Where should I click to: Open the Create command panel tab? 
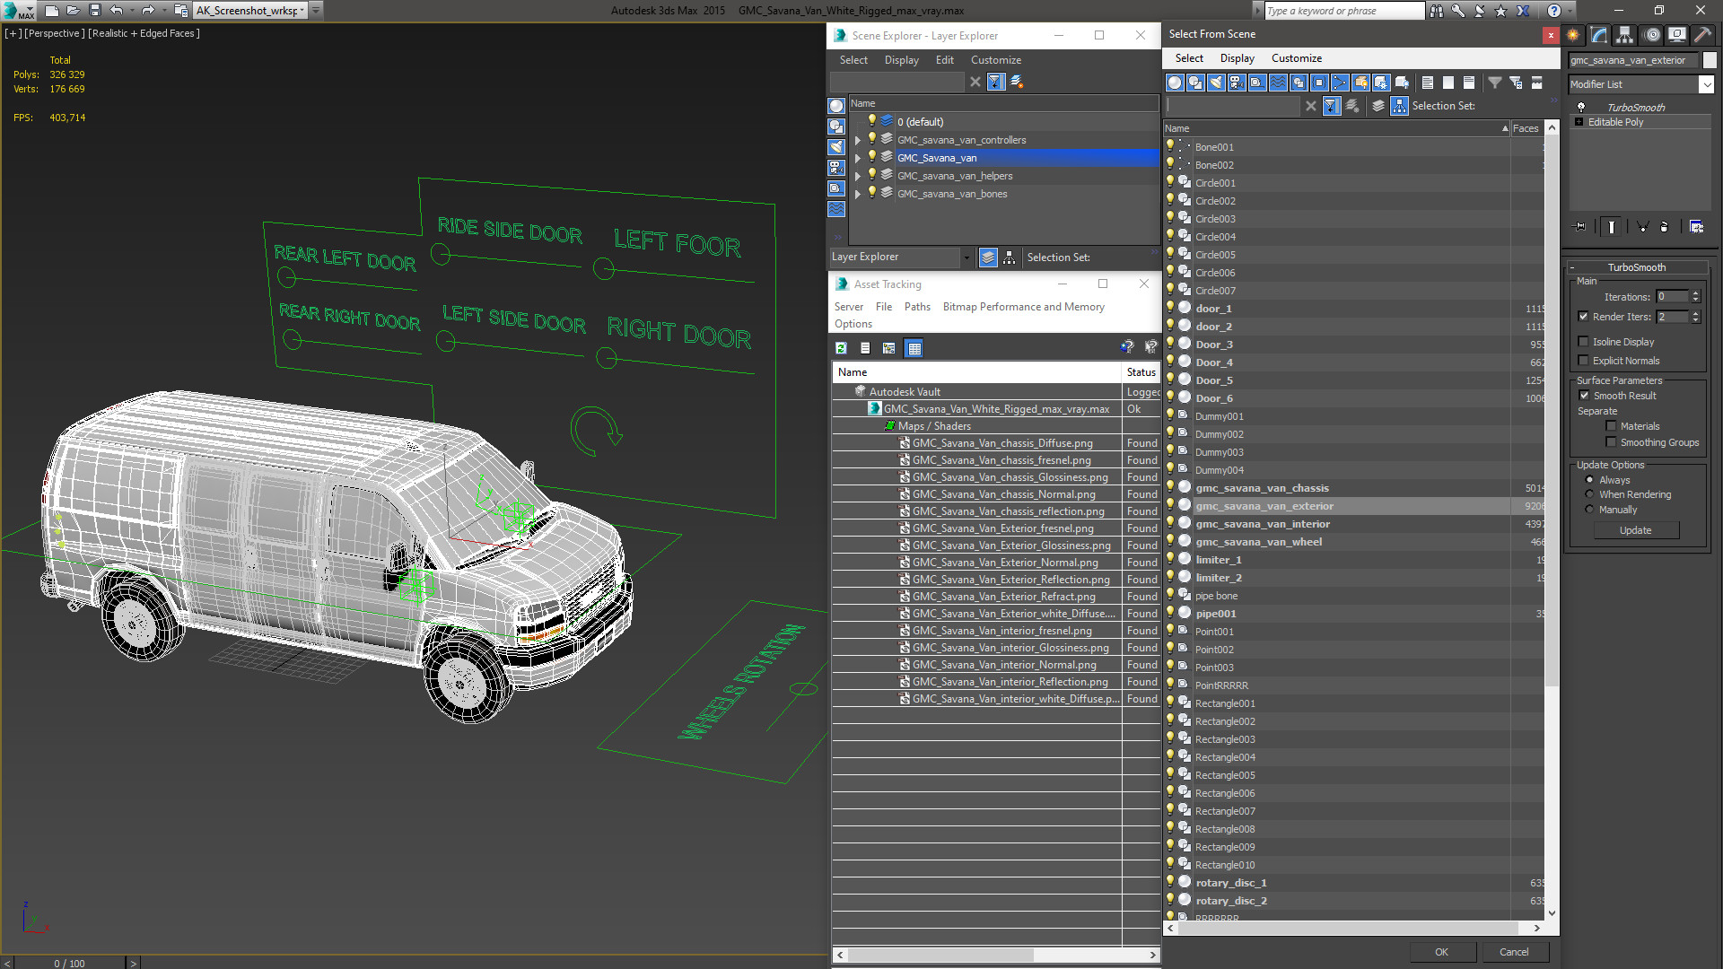point(1573,35)
